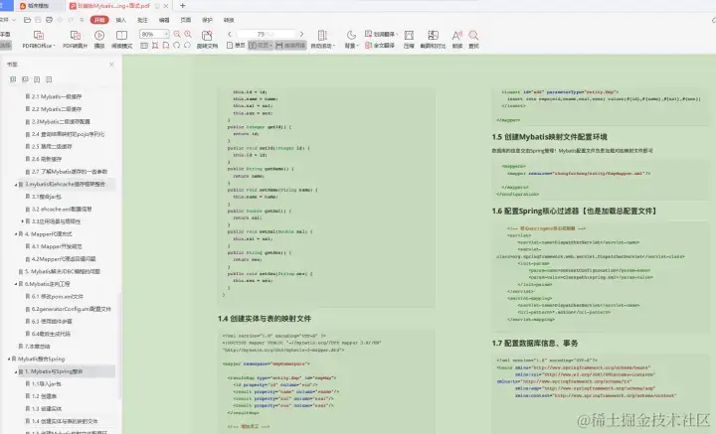Go to the previous page arrow

[x=230, y=34]
